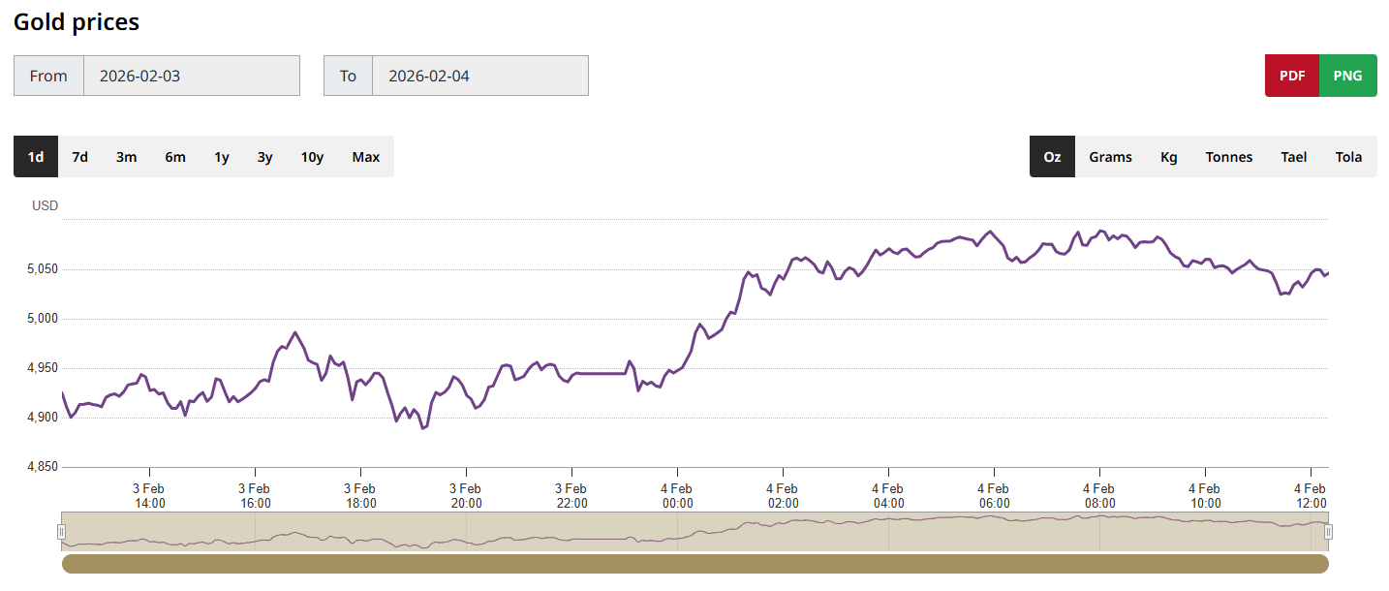Switch to the 7d time range
The image size is (1389, 591).
point(80,157)
